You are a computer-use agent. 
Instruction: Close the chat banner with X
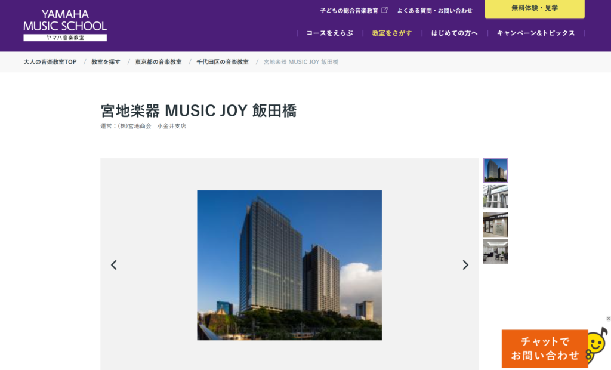coord(608,319)
